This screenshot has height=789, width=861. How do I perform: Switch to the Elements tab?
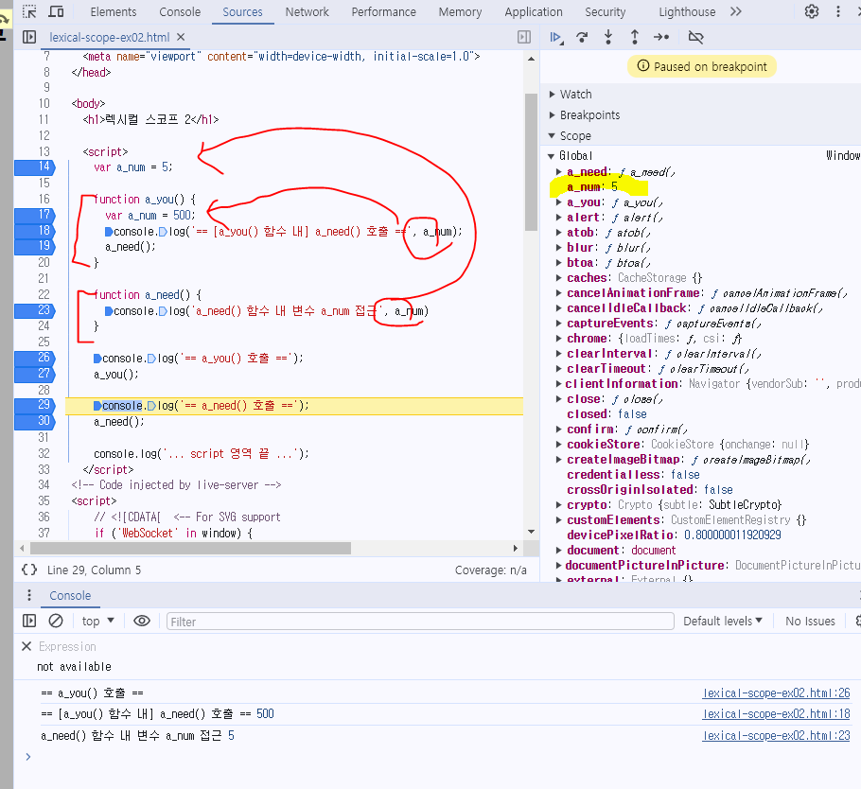click(114, 11)
